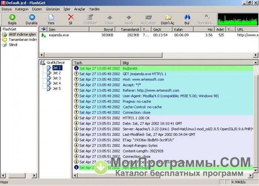Open the Yardım menu
Image resolution: width=259 pixels, height=186 pixels.
pos(94,9)
